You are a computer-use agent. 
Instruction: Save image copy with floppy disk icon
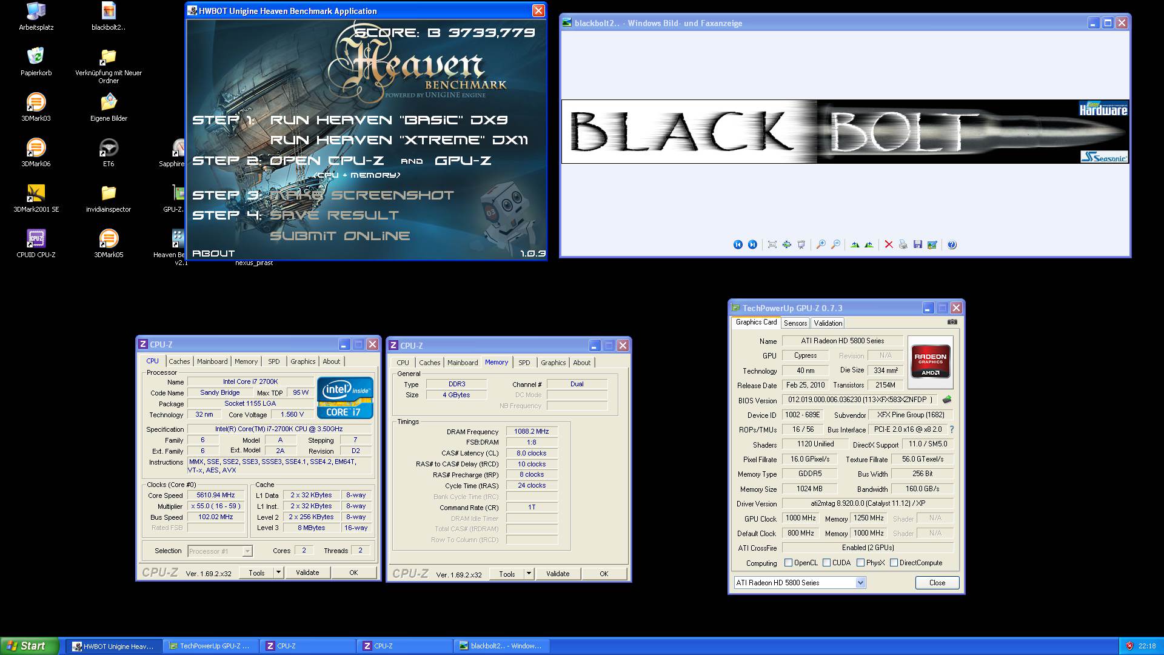pyautogui.click(x=918, y=244)
